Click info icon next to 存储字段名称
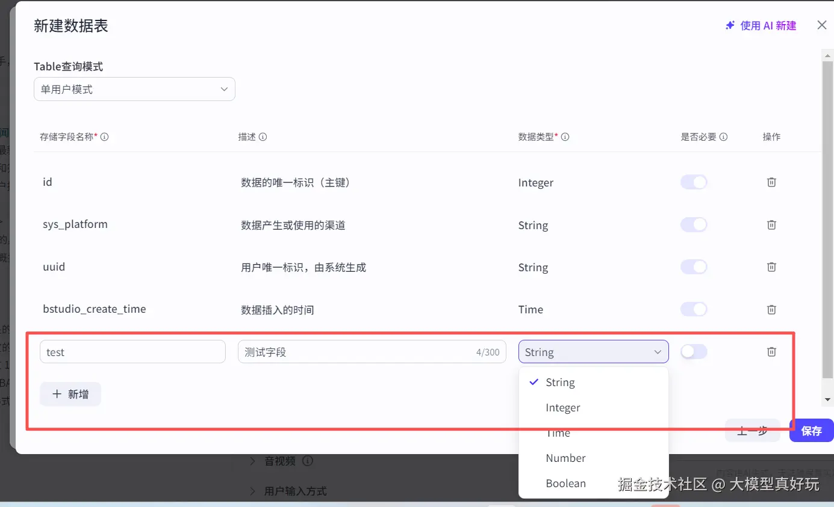834x507 pixels. 104,137
